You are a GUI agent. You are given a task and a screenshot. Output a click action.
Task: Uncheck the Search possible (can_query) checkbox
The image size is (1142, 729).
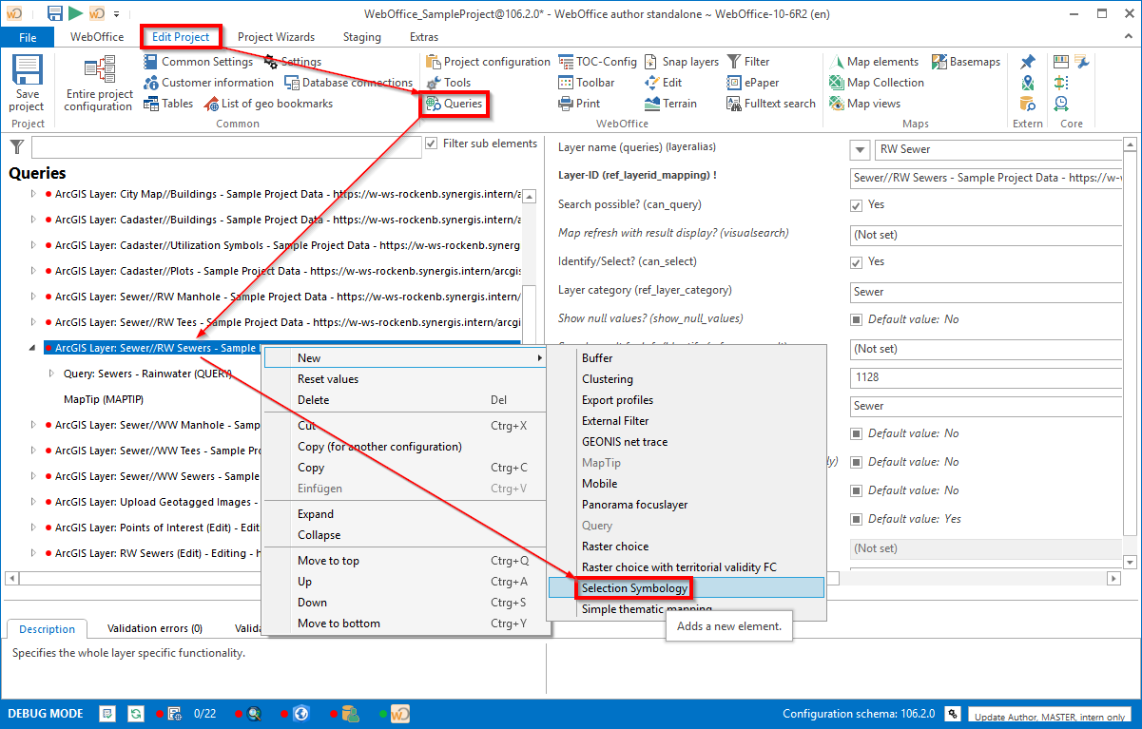point(856,205)
